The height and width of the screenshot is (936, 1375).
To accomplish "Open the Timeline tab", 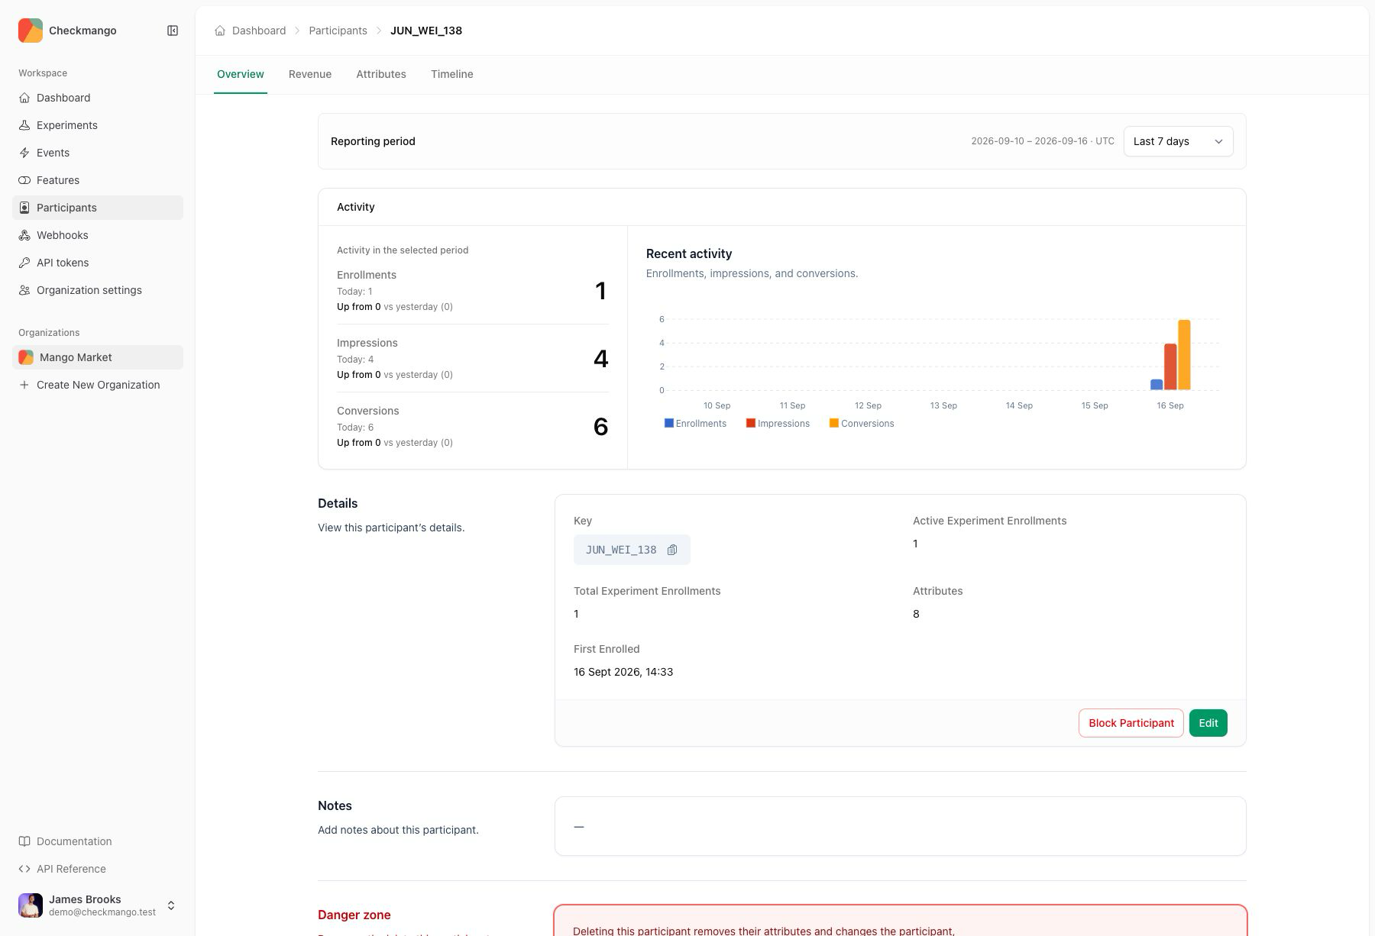I will coord(452,74).
